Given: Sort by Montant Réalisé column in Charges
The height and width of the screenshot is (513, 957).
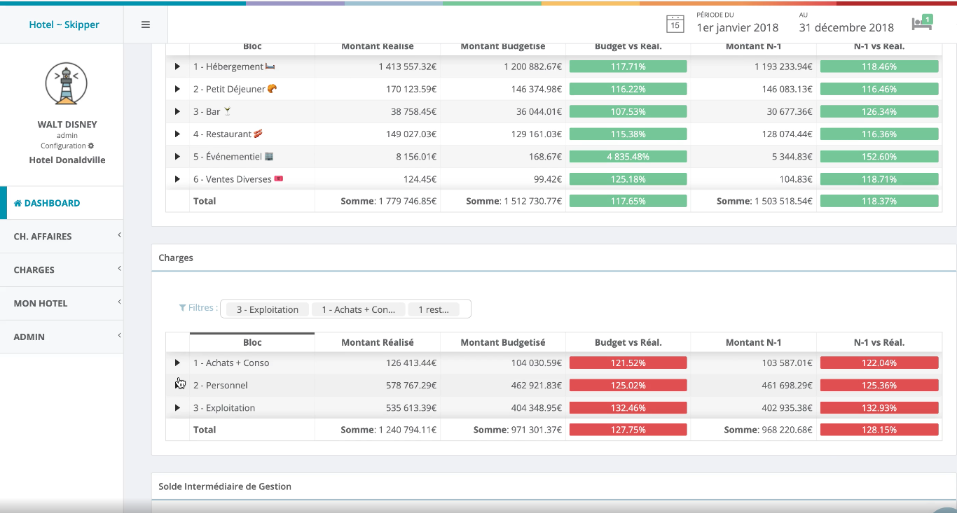Looking at the screenshot, I should [x=377, y=342].
